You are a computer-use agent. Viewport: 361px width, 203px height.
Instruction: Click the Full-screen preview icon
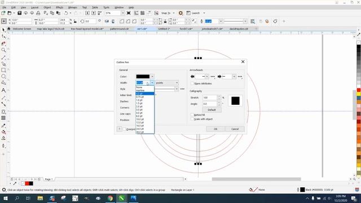129,13
